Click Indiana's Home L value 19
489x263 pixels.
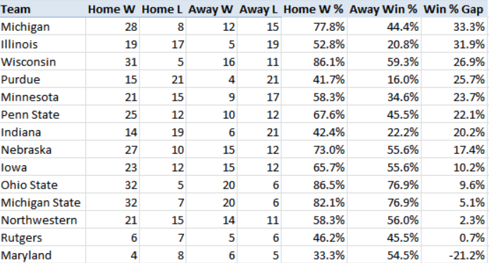163,132
